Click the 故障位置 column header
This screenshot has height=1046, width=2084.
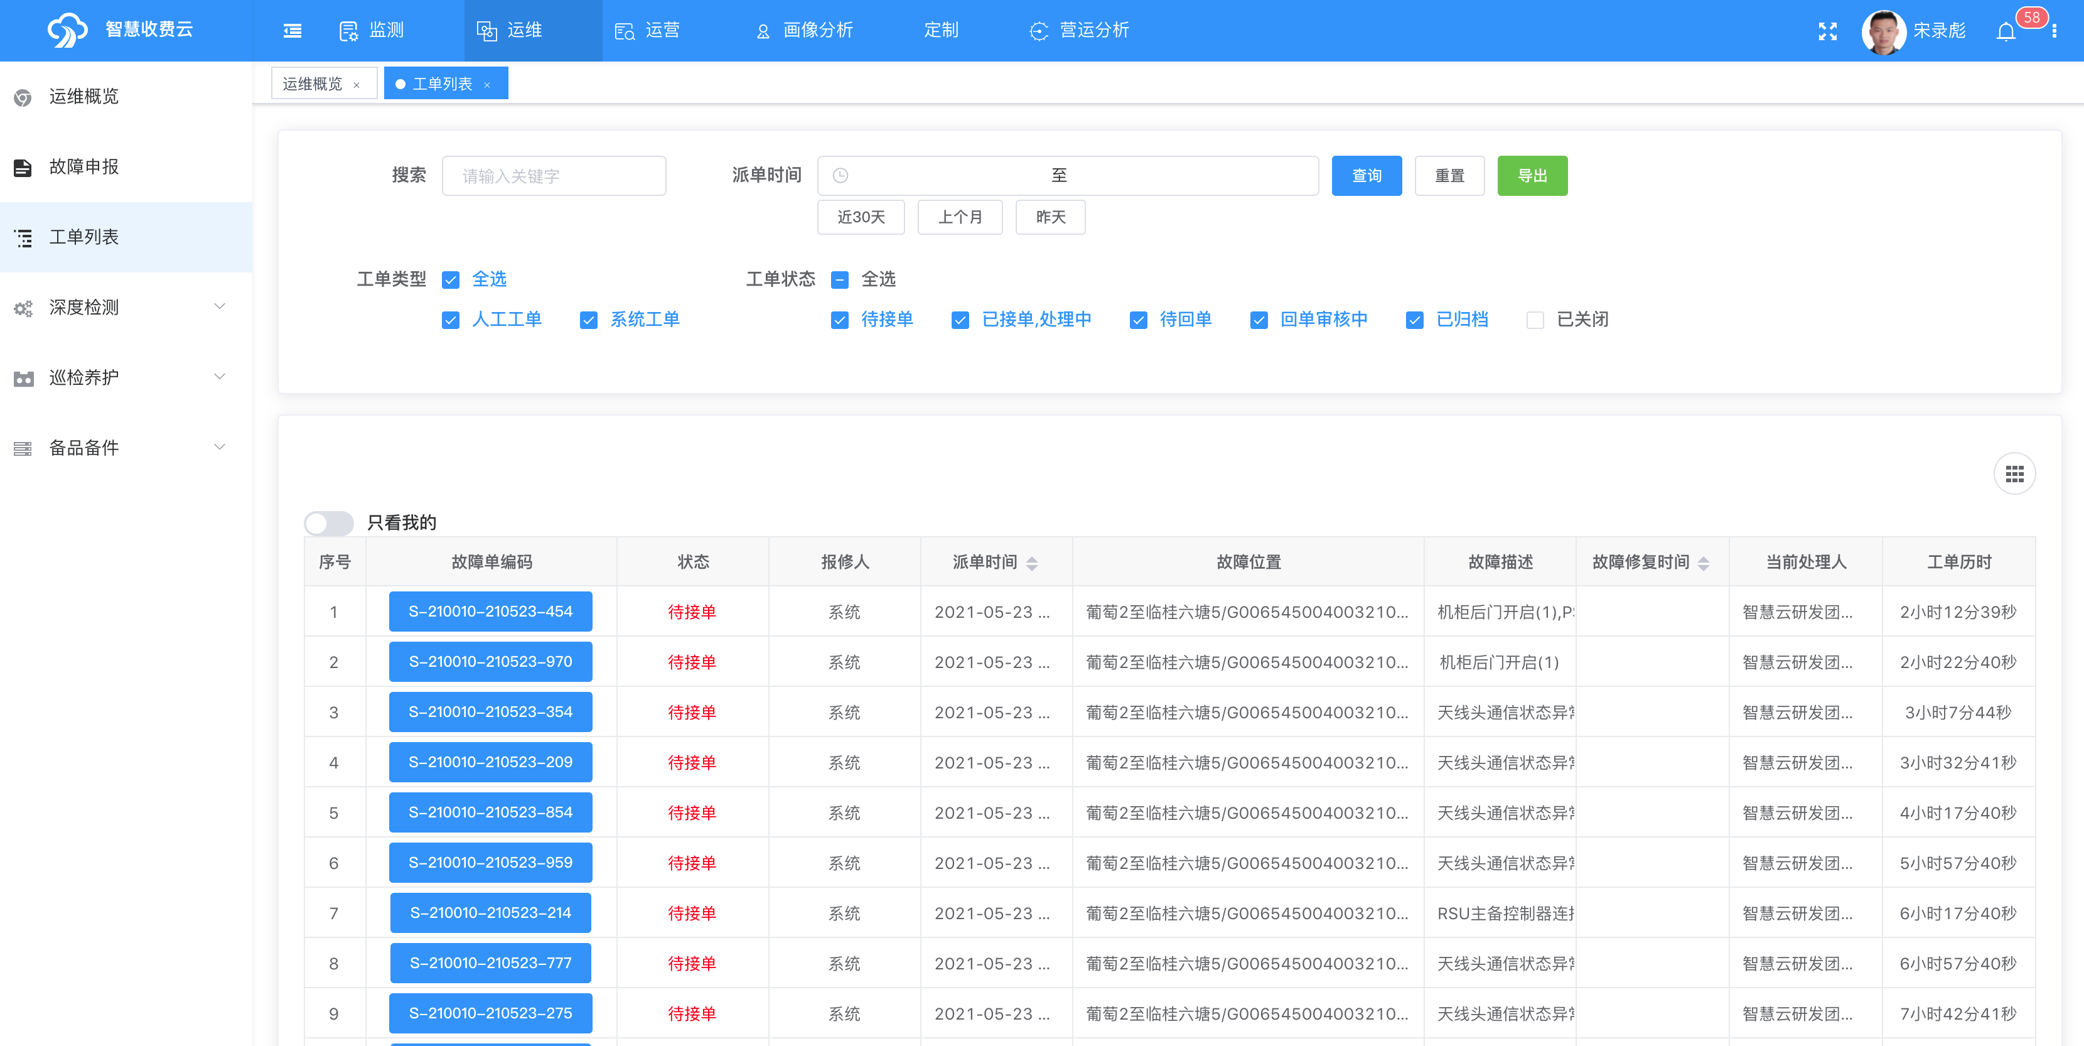1249,562
